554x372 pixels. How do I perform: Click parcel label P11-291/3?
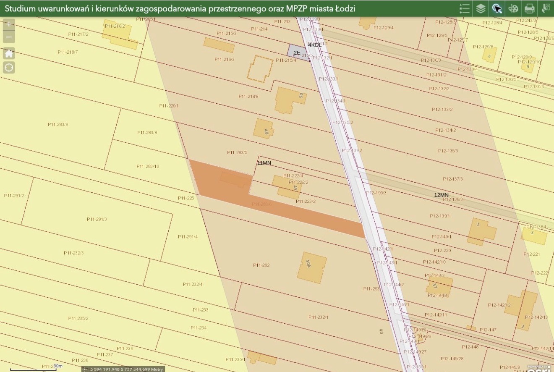pos(97,219)
